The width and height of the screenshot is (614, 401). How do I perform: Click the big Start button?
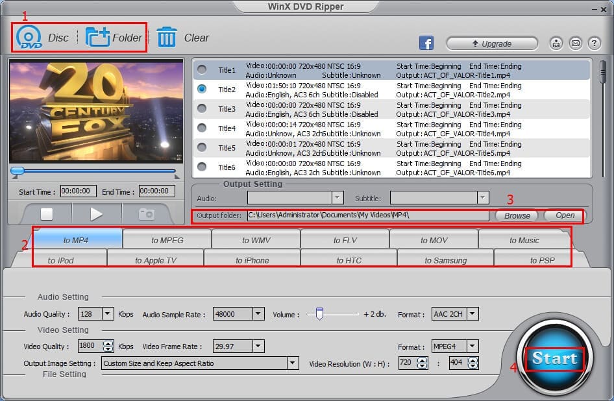click(x=554, y=358)
